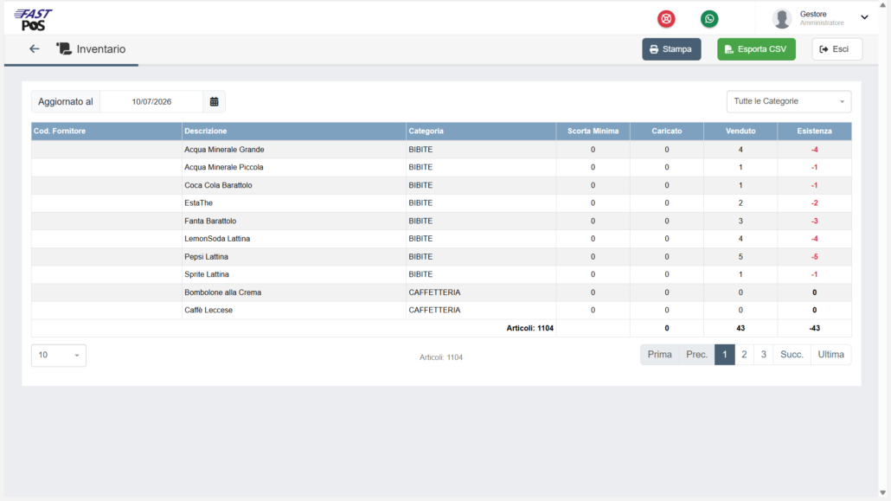The width and height of the screenshot is (891, 501).
Task: Sort by Scorta Minima column header
Action: pyautogui.click(x=593, y=131)
